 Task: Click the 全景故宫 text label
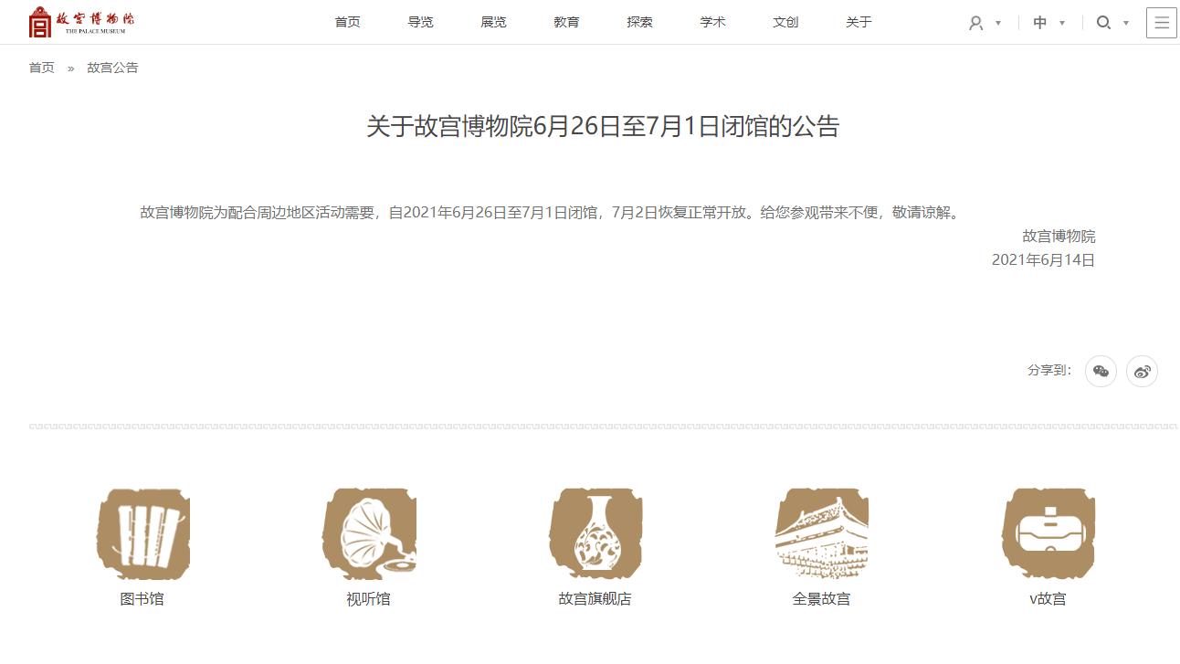(x=821, y=599)
